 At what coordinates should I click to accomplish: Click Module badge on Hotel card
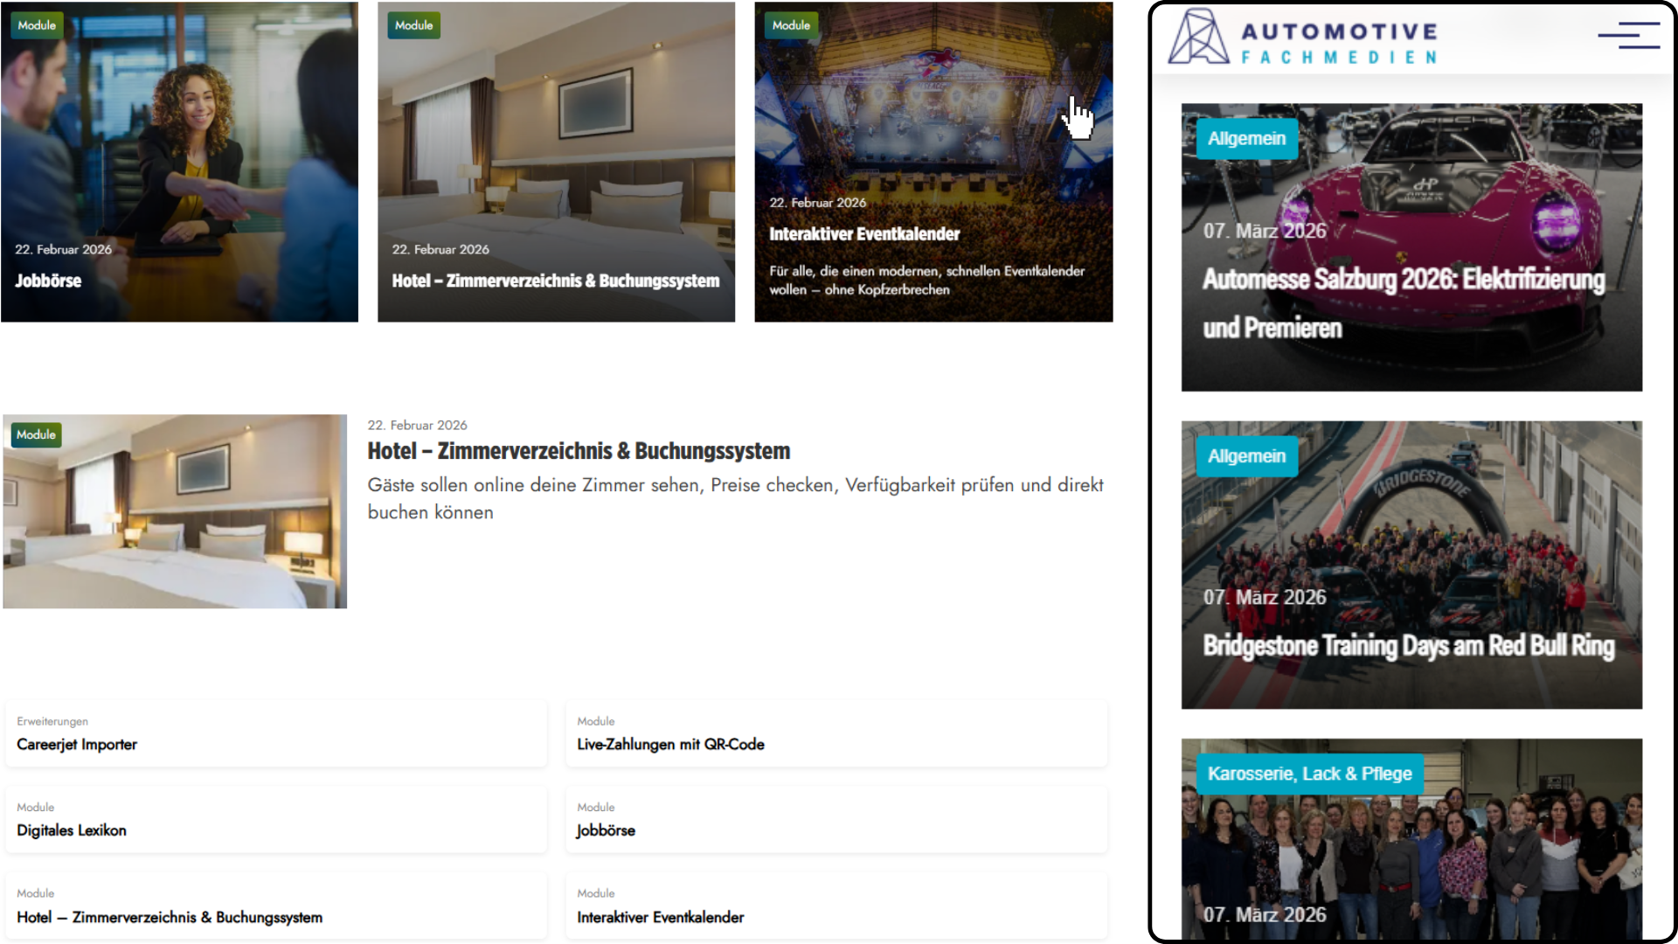(413, 25)
